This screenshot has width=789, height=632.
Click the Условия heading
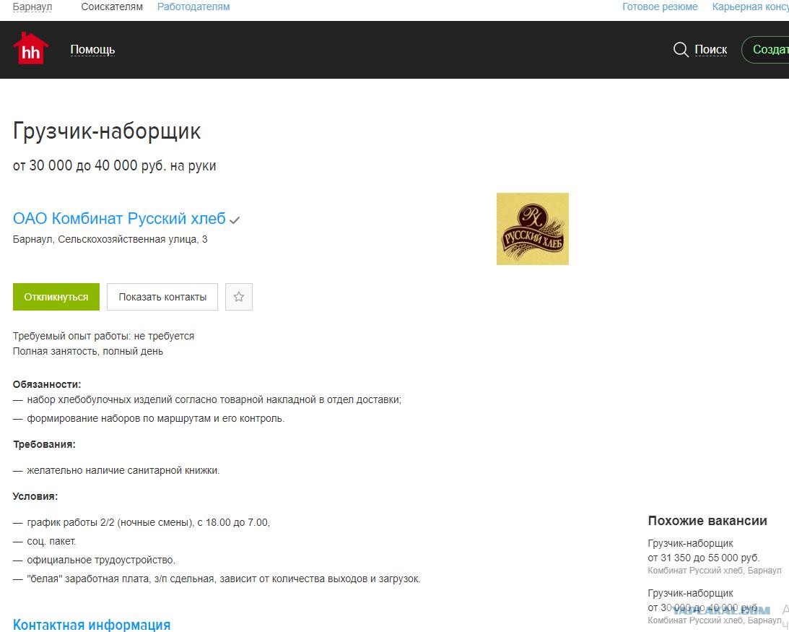coord(35,496)
